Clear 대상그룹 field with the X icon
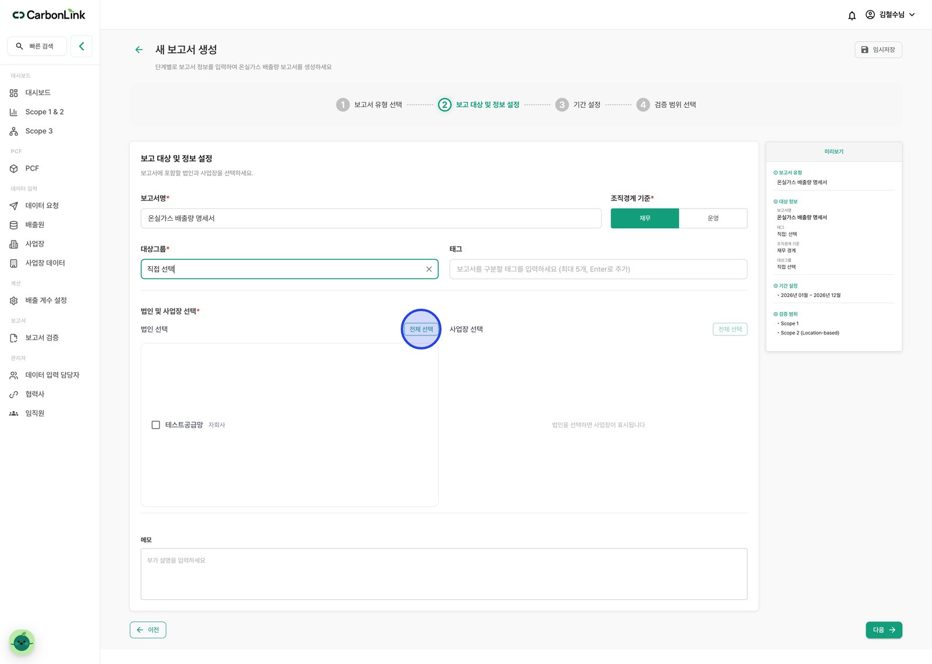 pos(429,269)
